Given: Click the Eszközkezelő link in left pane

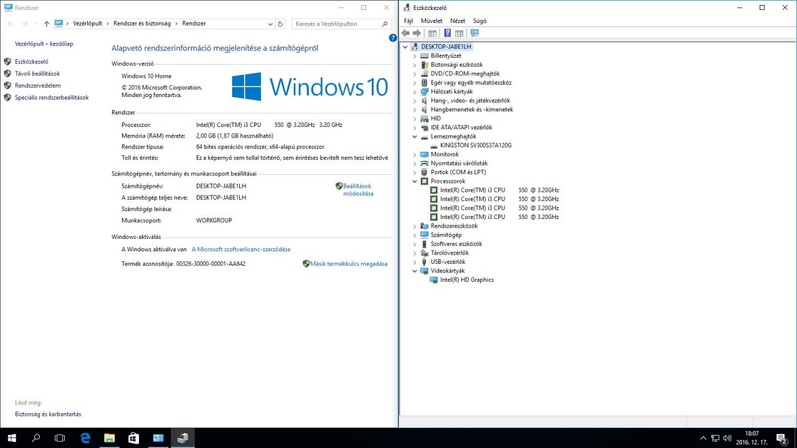Looking at the screenshot, I should tap(32, 62).
